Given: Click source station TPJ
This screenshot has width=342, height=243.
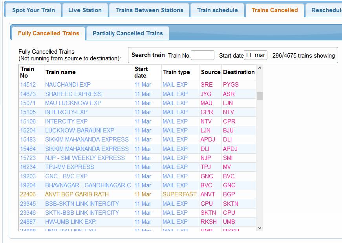Looking at the screenshot, I should coord(206,167).
